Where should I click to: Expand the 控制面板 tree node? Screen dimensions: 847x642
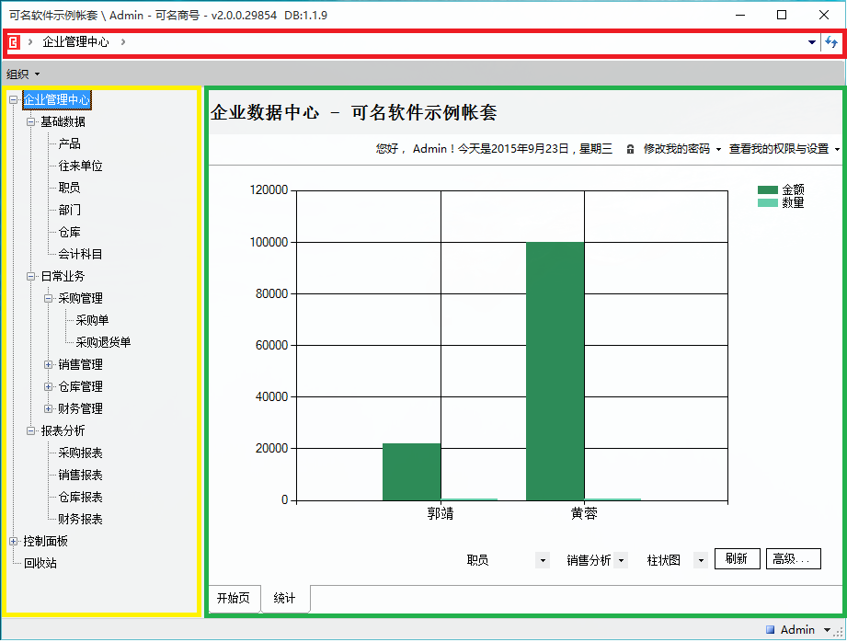[x=14, y=541]
